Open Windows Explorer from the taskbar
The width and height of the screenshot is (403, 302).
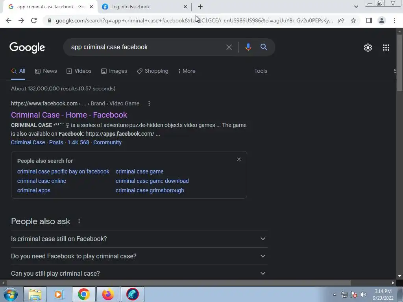coord(35,294)
